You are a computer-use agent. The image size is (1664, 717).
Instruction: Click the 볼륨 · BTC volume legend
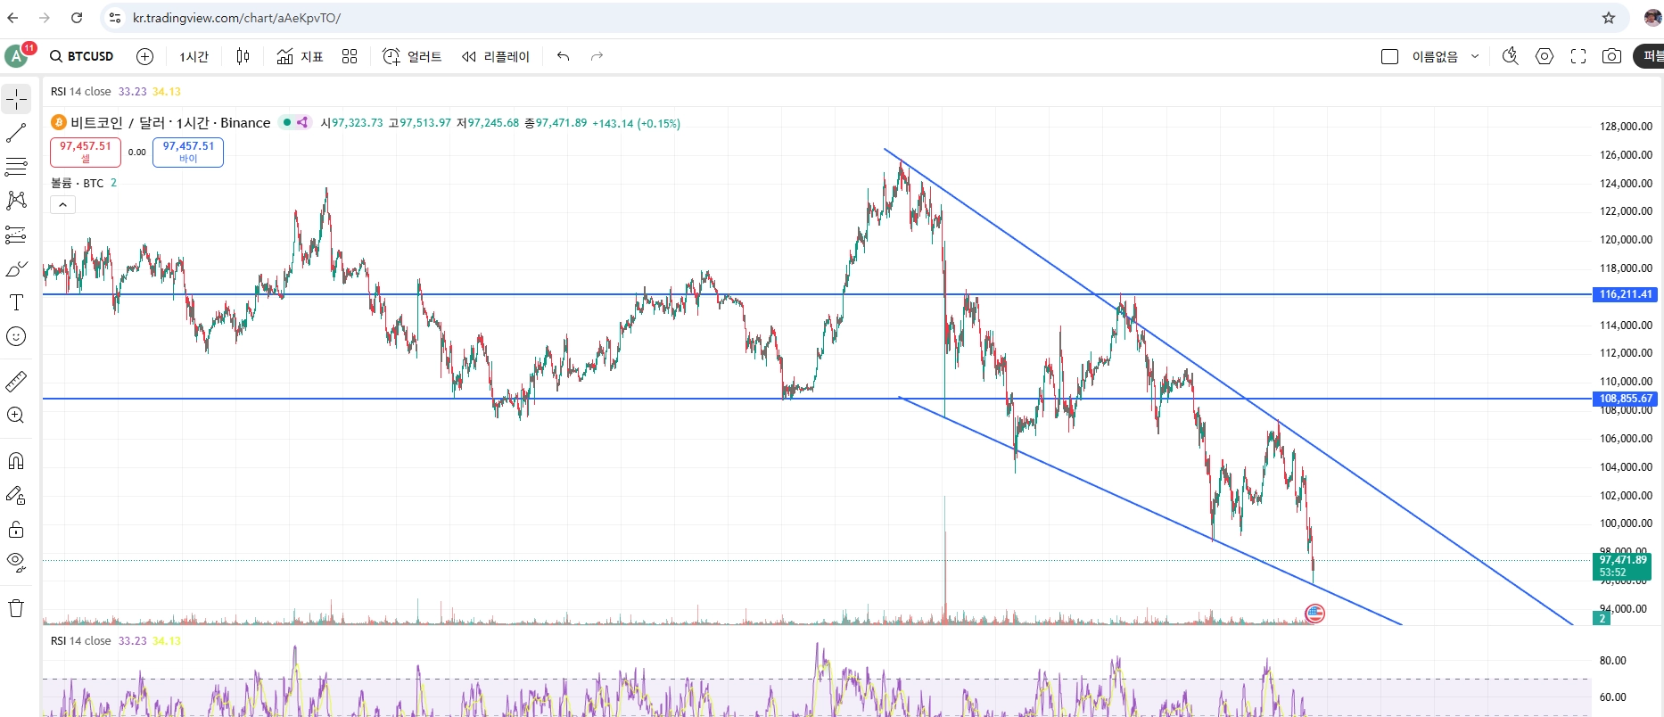coord(78,183)
